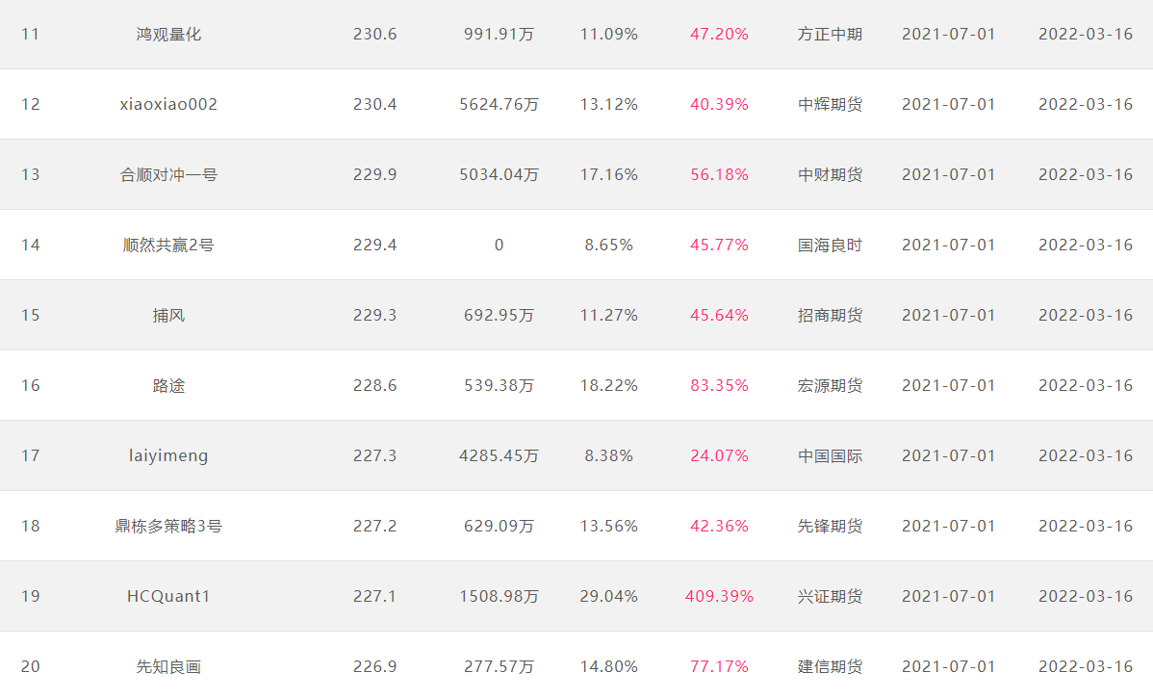Click the 中国国际 company cell

pyautogui.click(x=830, y=455)
